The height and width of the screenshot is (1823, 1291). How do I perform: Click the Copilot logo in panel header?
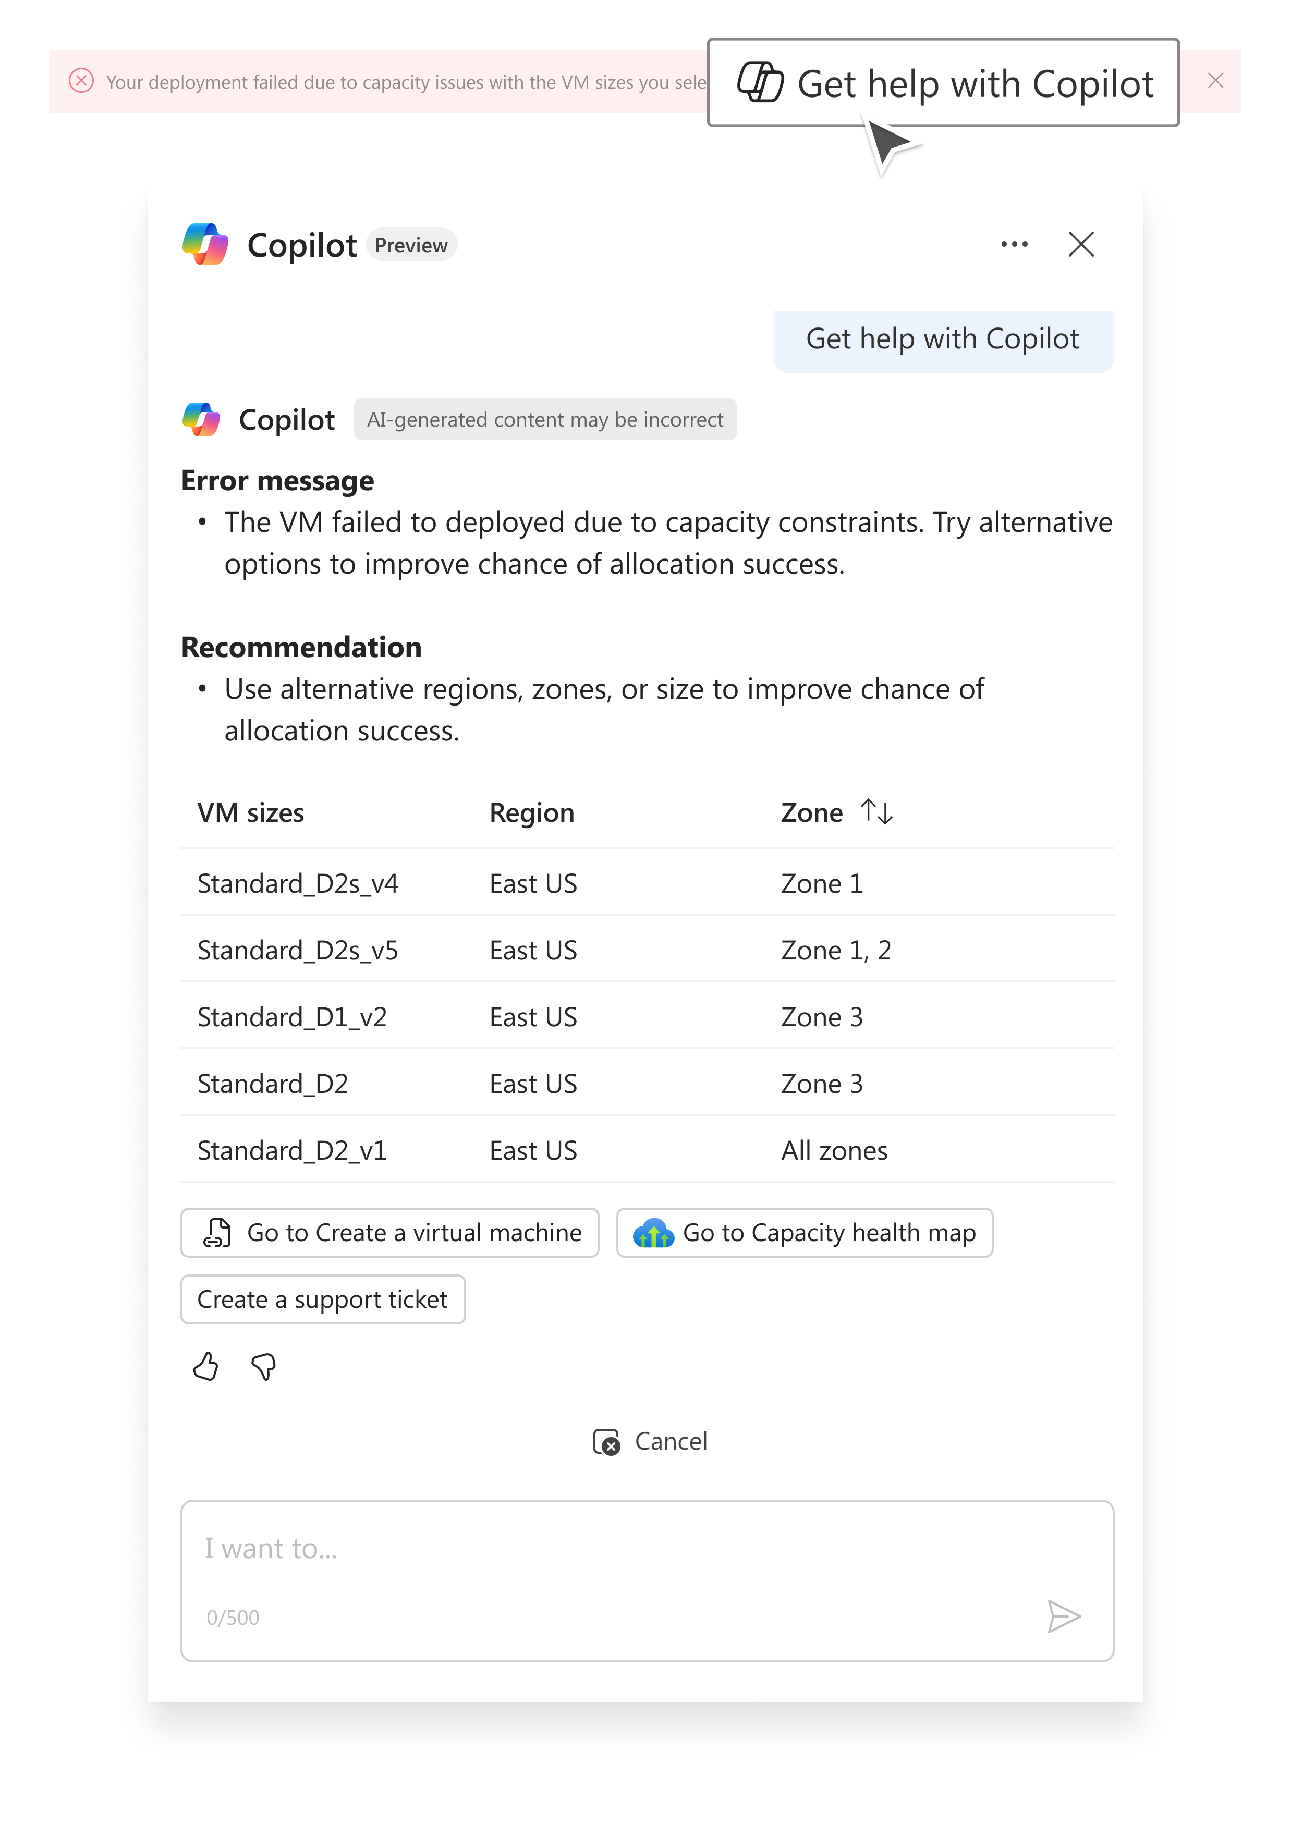205,244
